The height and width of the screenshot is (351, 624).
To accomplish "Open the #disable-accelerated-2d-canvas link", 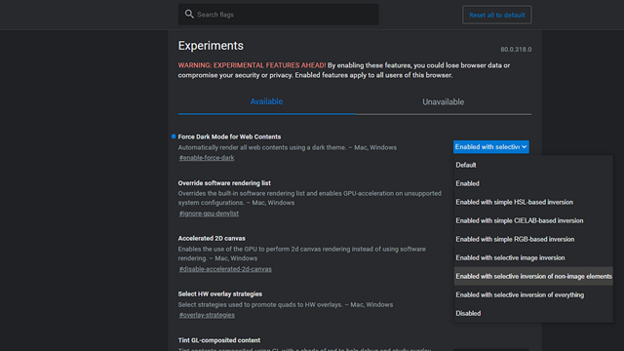I will click(225, 269).
